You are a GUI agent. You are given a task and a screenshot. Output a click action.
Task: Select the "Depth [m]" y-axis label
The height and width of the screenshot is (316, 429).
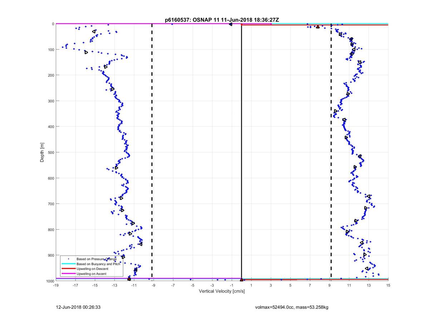click(x=42, y=152)
